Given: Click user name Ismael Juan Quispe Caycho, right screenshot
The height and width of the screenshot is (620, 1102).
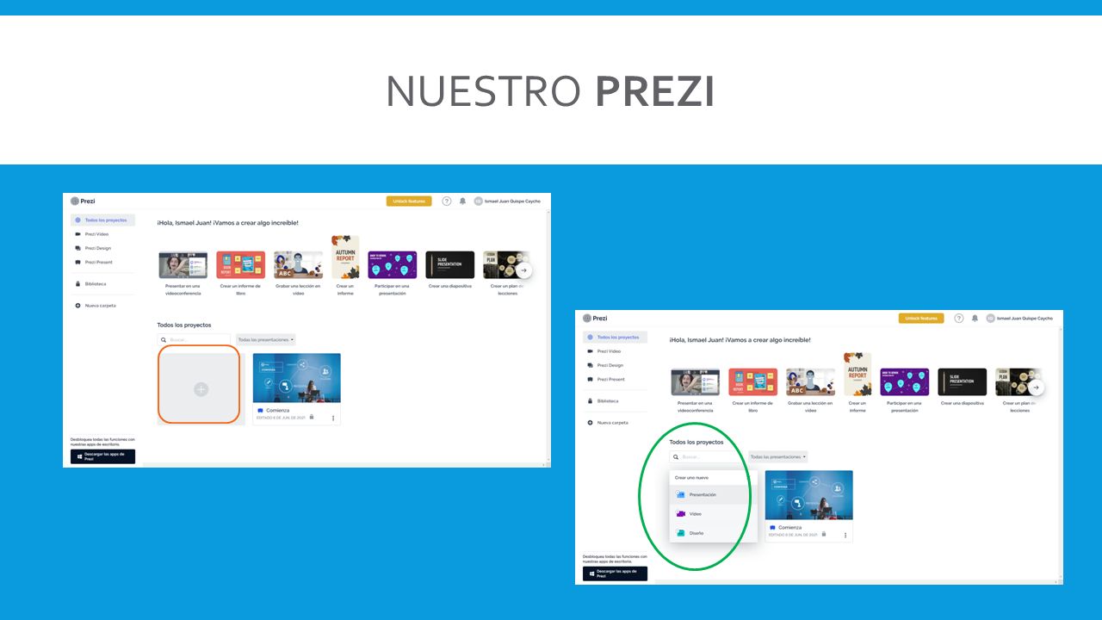Looking at the screenshot, I should coord(1025,319).
